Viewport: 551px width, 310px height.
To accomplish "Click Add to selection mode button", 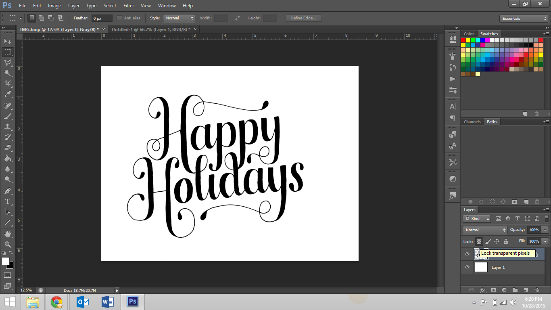I will (41, 18).
